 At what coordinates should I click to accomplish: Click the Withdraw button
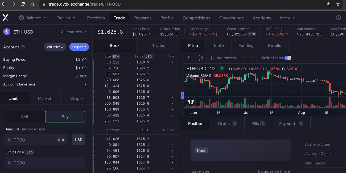point(55,47)
